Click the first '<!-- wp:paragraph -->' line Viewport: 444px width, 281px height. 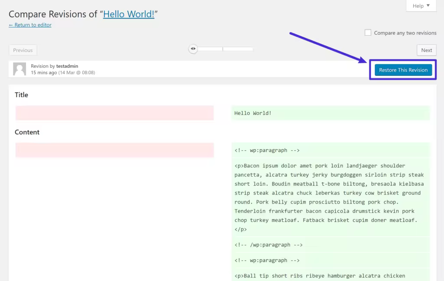click(267, 150)
